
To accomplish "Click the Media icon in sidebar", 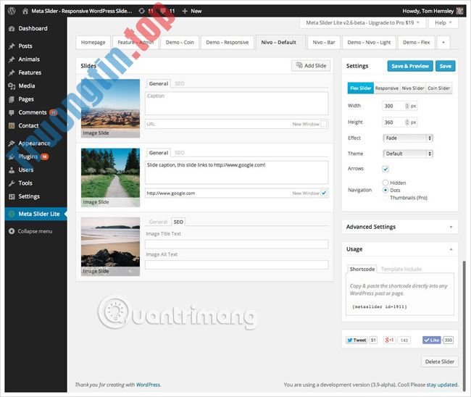I will pyautogui.click(x=12, y=86).
